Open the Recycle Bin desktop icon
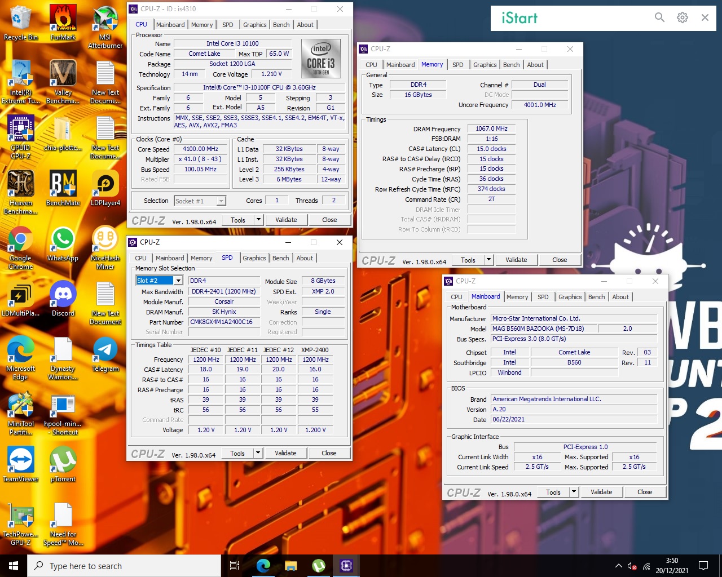The height and width of the screenshot is (577, 722). point(21,23)
